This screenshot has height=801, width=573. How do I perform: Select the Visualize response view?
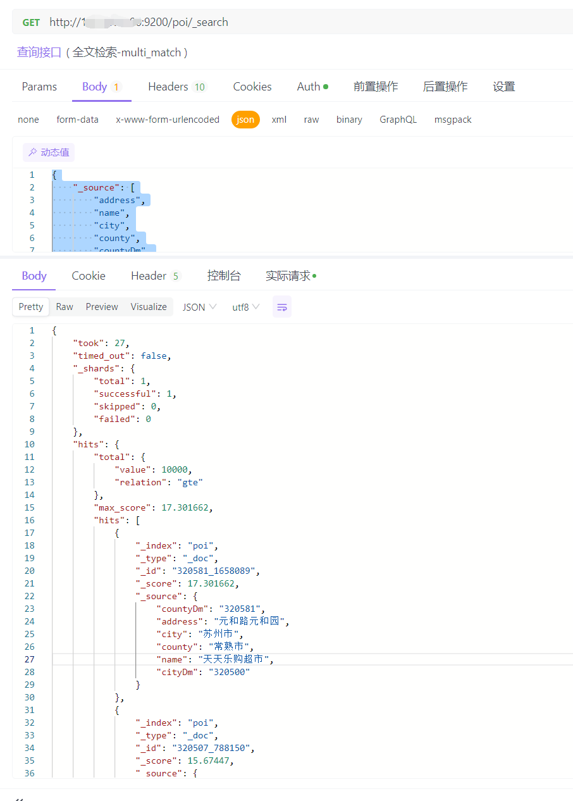[x=149, y=307]
